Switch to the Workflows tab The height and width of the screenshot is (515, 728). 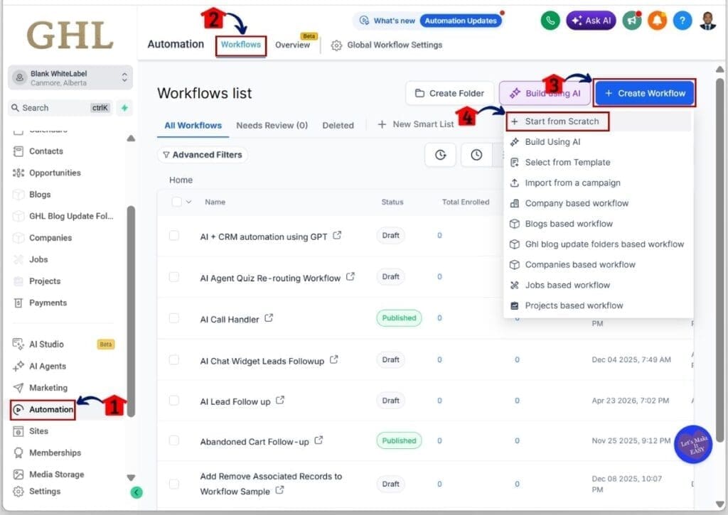(241, 45)
